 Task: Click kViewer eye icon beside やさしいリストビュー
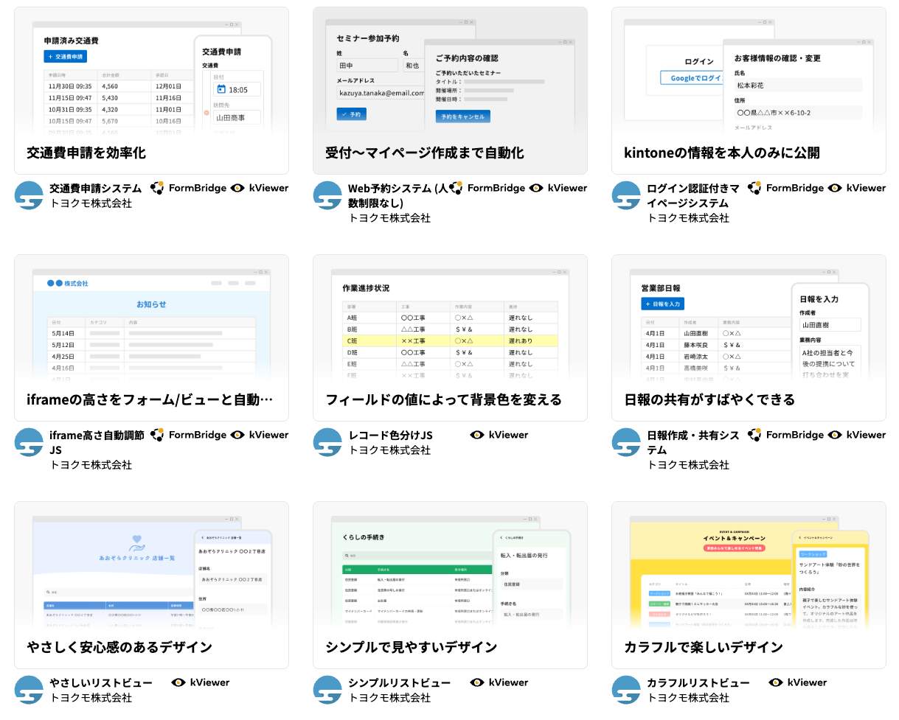(x=178, y=682)
